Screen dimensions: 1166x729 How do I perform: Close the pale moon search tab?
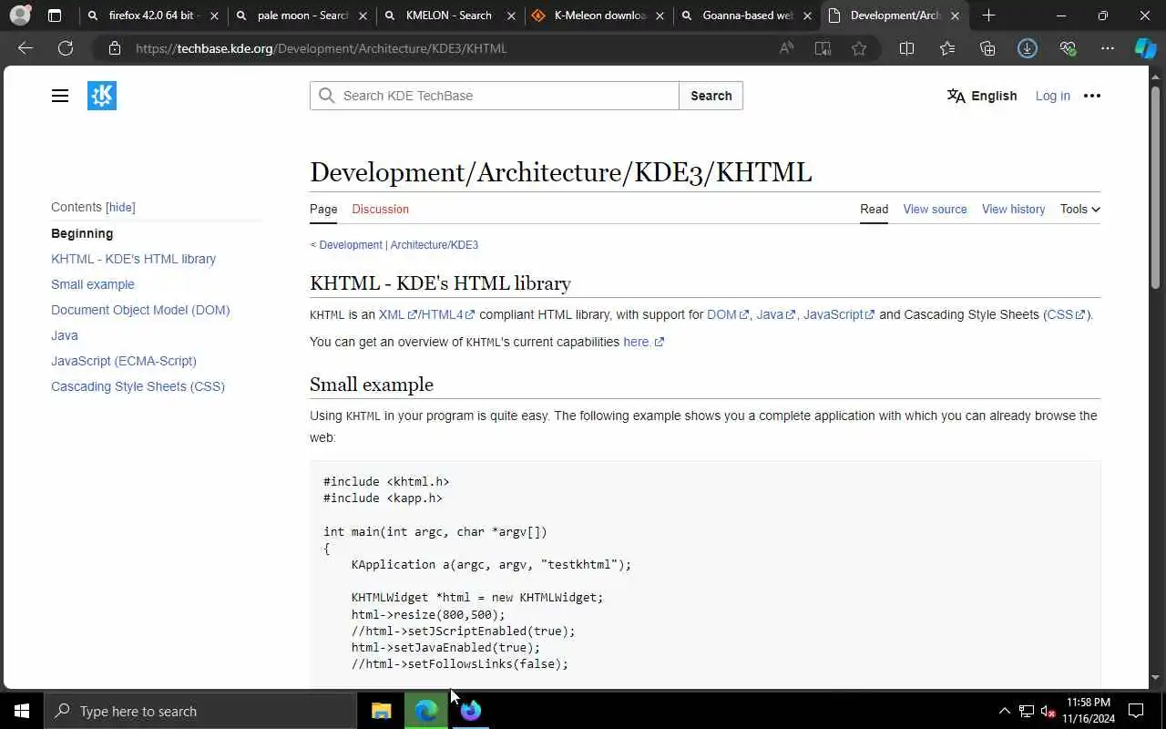pyautogui.click(x=364, y=15)
